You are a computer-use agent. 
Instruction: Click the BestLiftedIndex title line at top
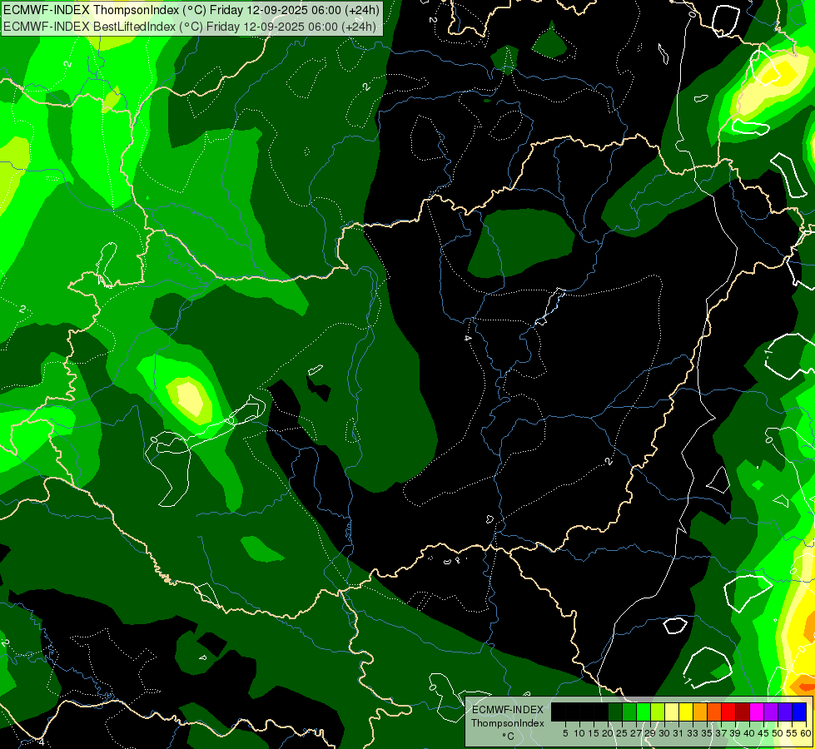190,27
